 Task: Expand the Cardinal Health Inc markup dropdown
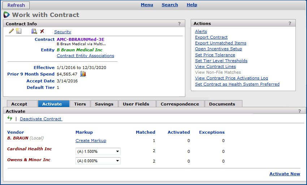pos(117,151)
